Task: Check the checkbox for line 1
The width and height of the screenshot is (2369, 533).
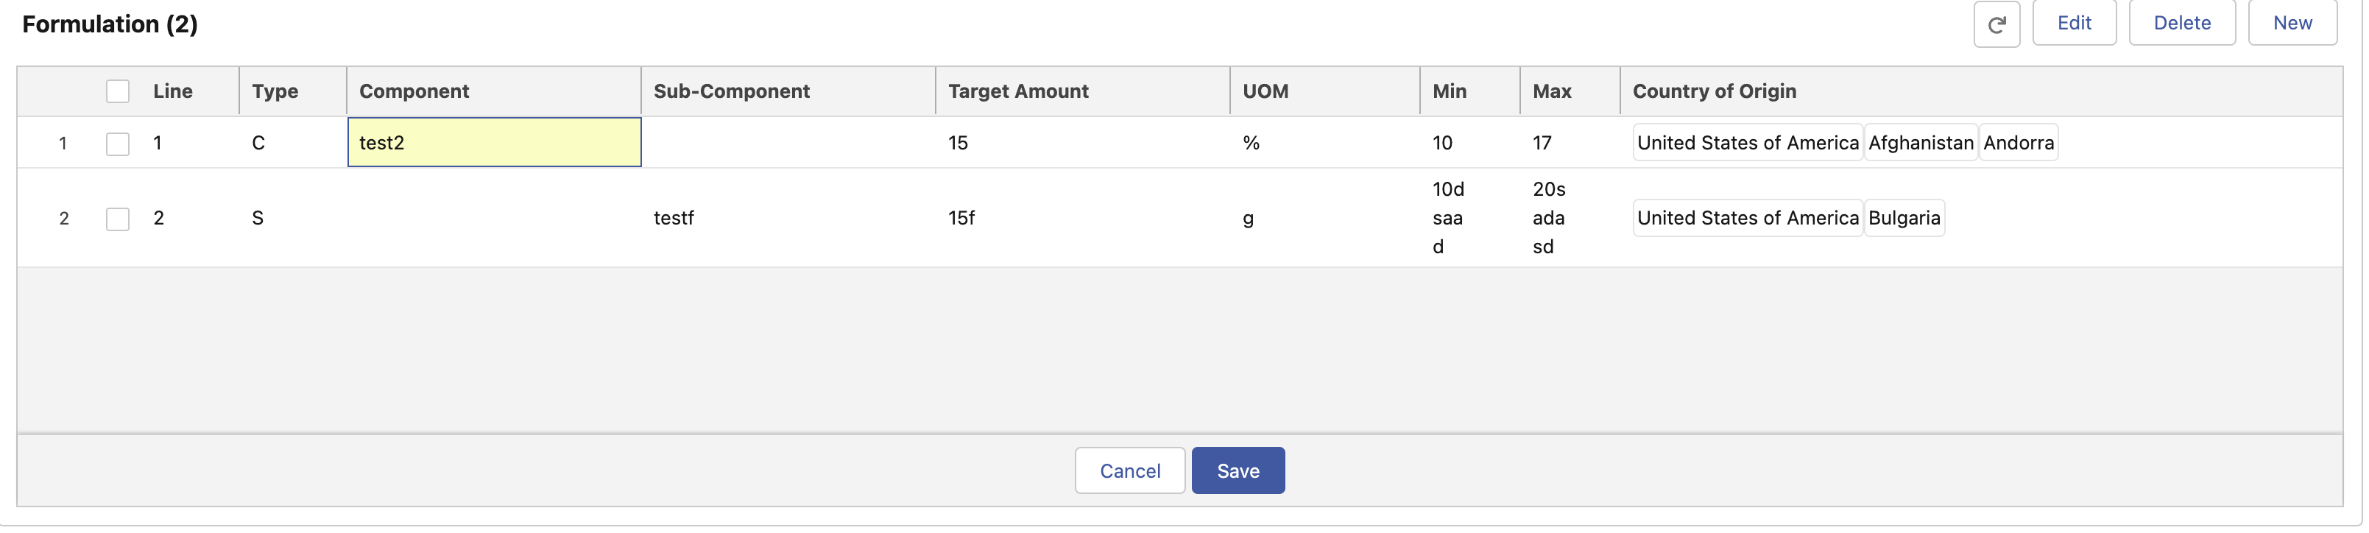Action: click(118, 144)
